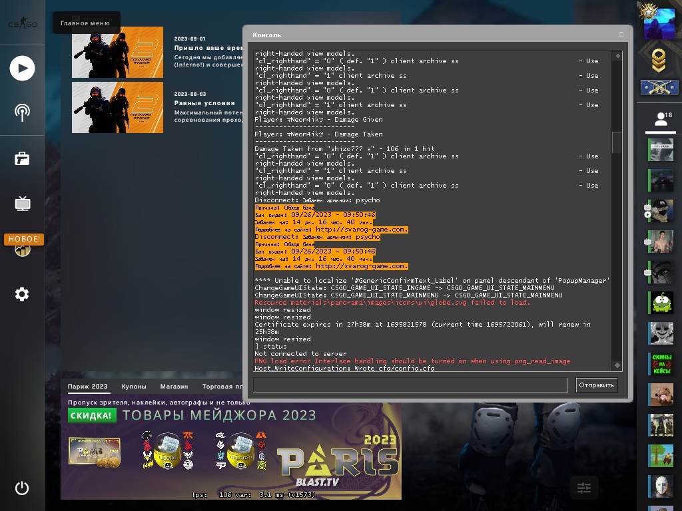The height and width of the screenshot is (511, 682).
Task: Click the console scrollbar up arrow
Action: tap(617, 56)
